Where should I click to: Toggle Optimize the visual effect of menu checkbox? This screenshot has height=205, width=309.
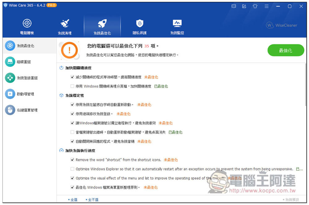click(x=72, y=178)
